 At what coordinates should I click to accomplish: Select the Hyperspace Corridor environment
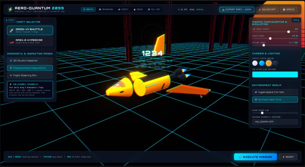[275, 92]
